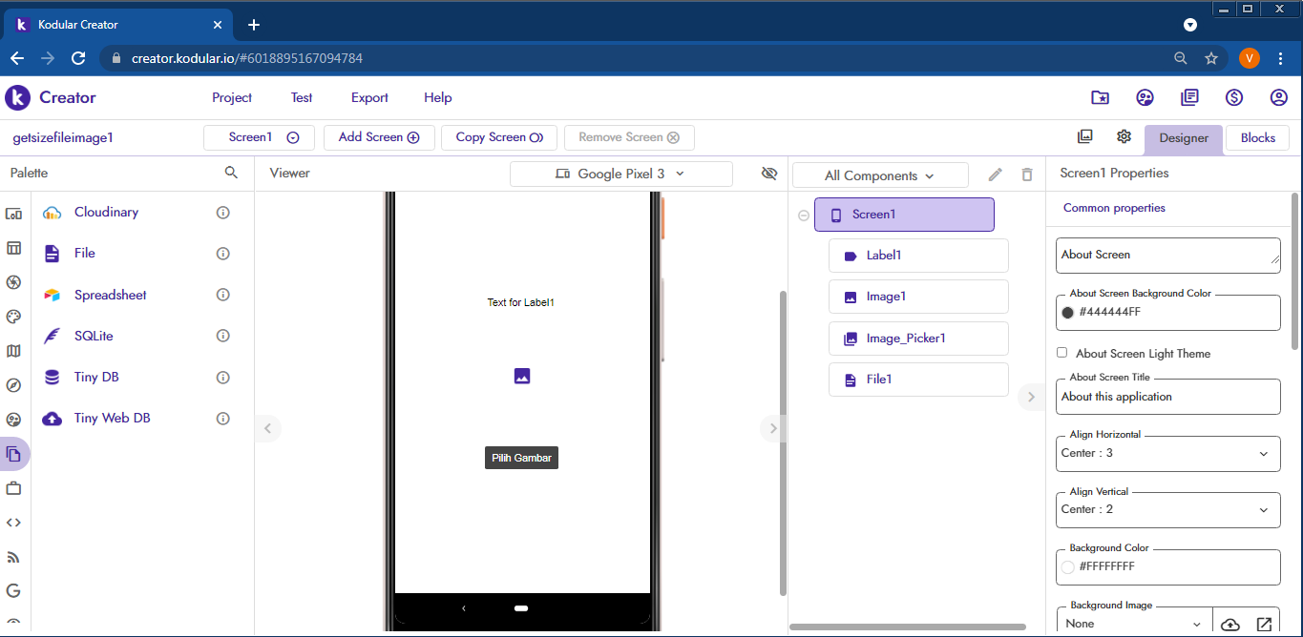
Task: Toggle hidden components visibility eye icon
Action: 769,174
